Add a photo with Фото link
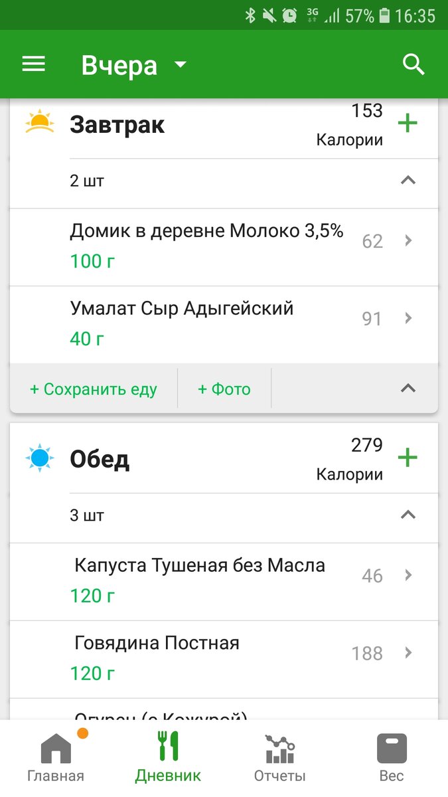448x797 pixels. 224,389
